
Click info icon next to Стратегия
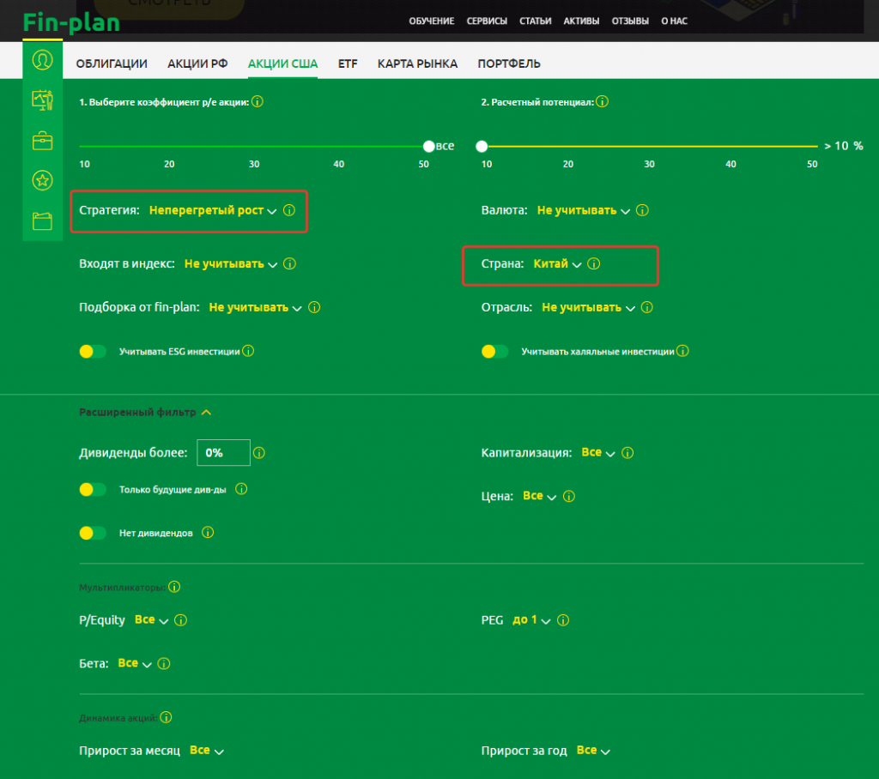(x=289, y=210)
